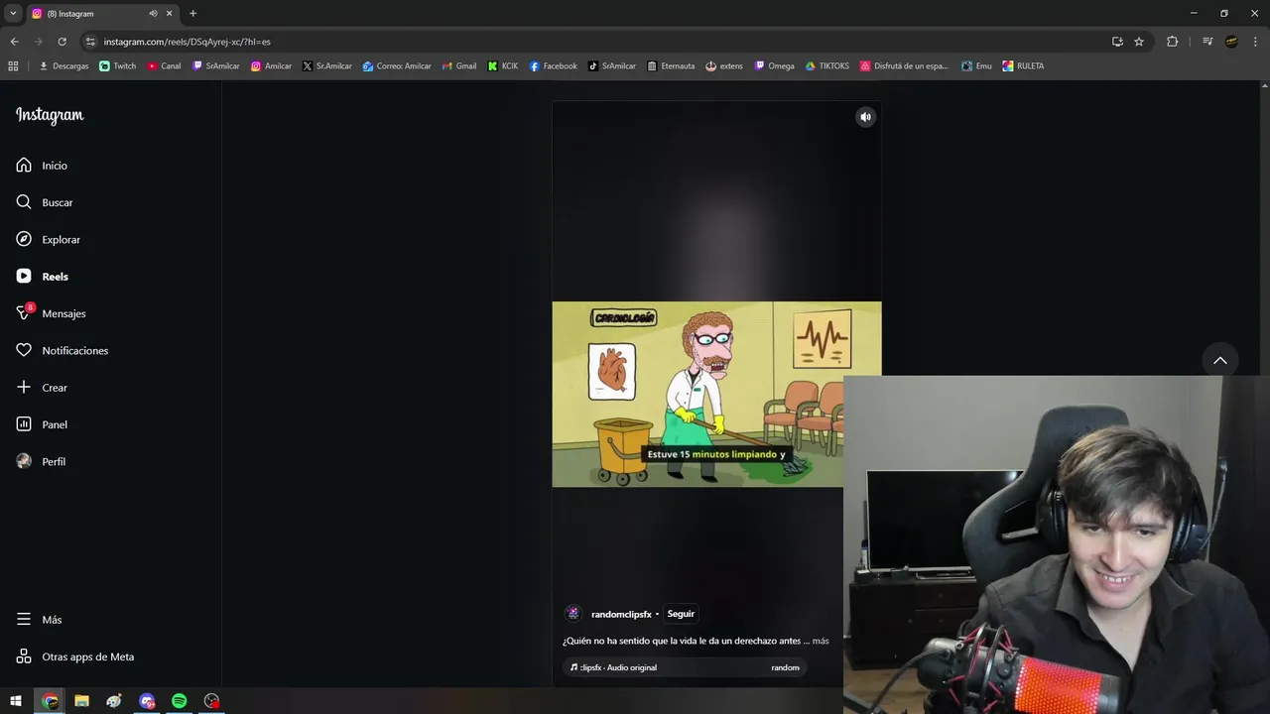Select Reels in the sidebar
Image resolution: width=1270 pixels, height=714 pixels.
(42, 277)
